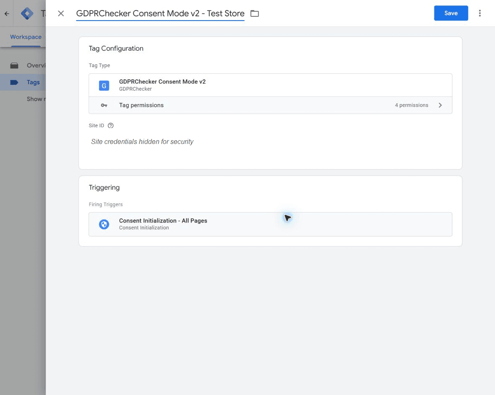Click the Triggering section heading
495x395 pixels.
click(104, 188)
